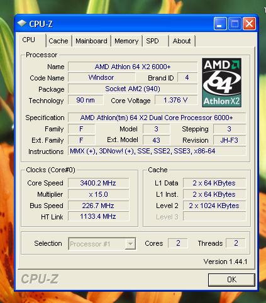Click the OK button

pos(231,280)
